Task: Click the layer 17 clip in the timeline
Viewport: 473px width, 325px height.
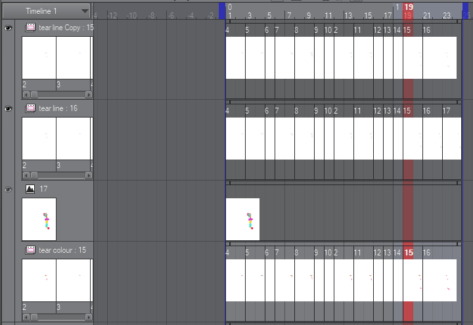Action: pyautogui.click(x=242, y=219)
